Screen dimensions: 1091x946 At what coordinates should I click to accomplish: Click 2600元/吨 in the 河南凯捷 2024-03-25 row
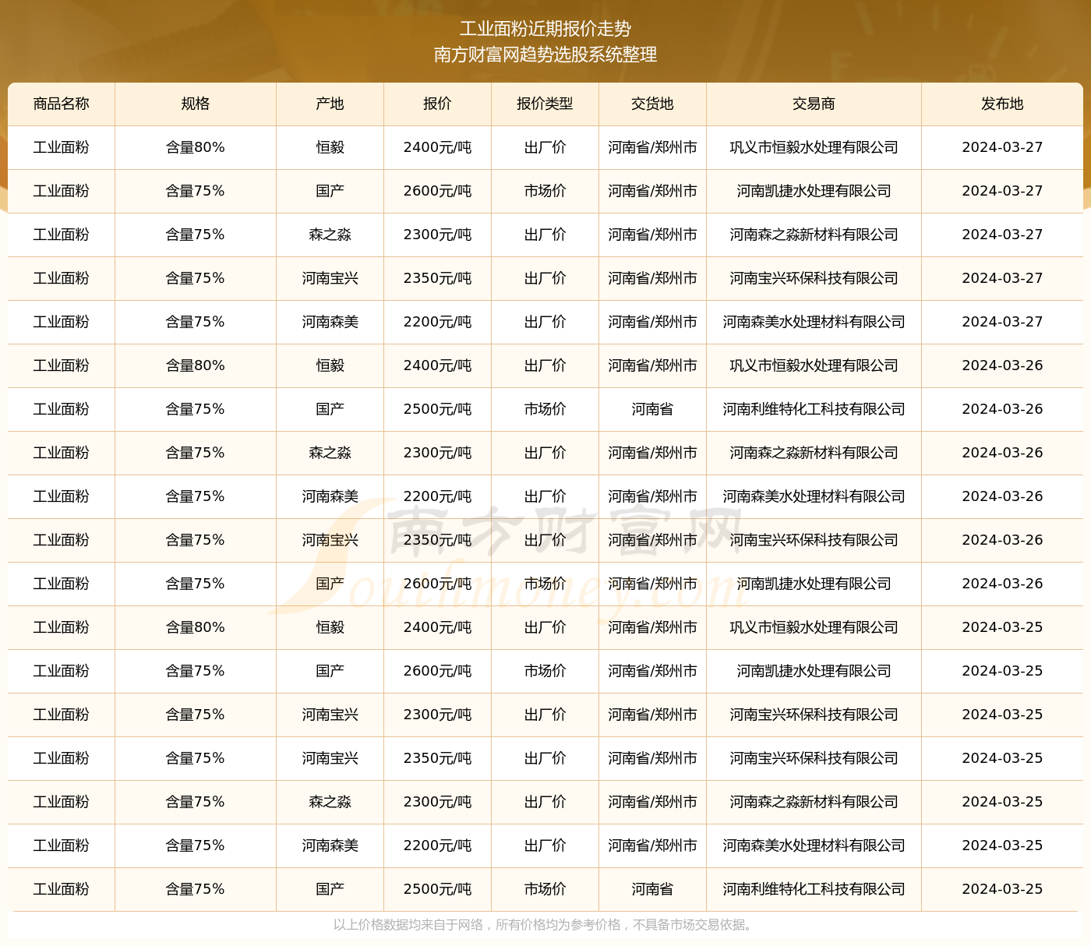click(x=437, y=671)
